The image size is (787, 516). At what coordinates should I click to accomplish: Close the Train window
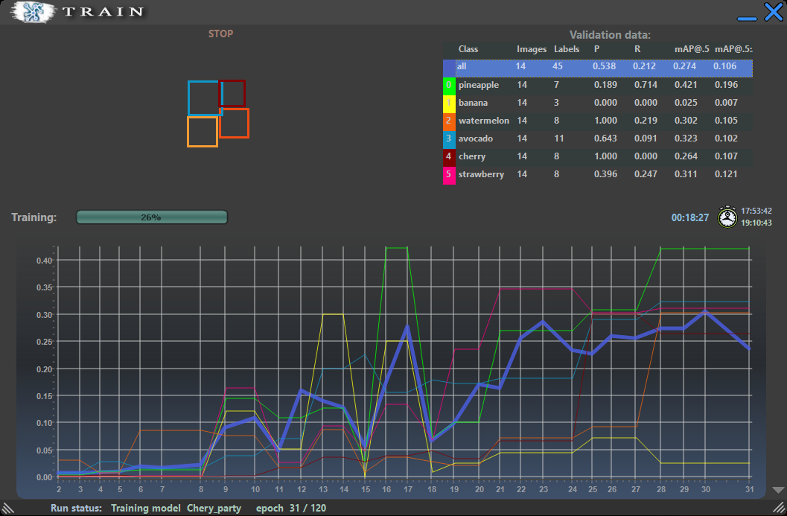pyautogui.click(x=773, y=13)
